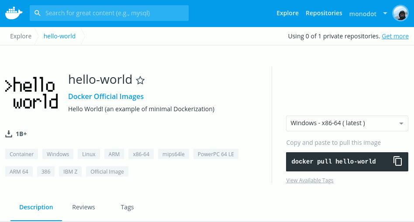Select the Container tag chip
This screenshot has width=414, height=222.
pyautogui.click(x=22, y=154)
